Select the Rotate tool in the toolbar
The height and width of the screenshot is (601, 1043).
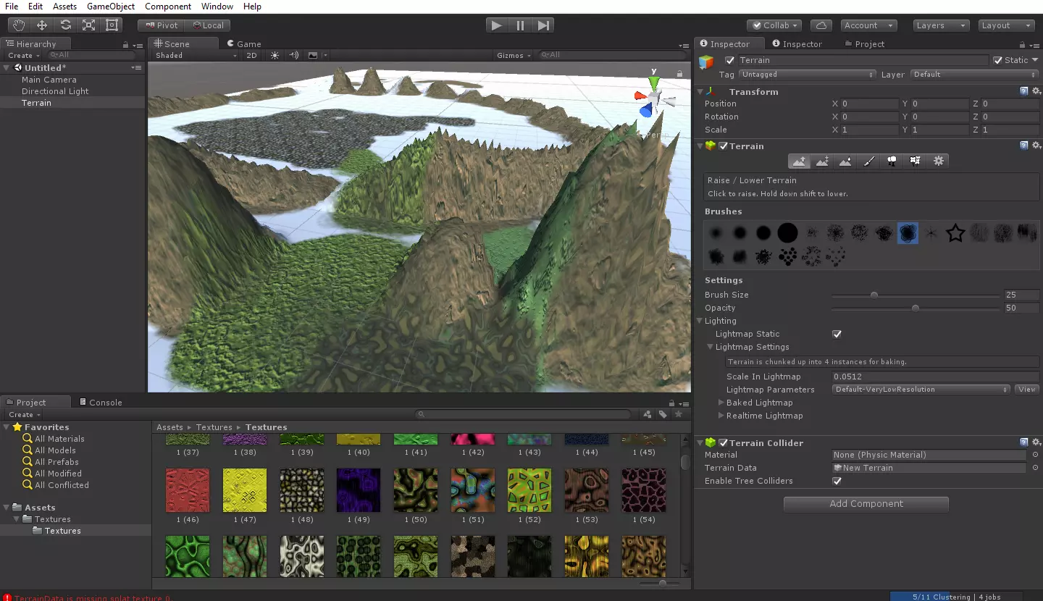[65, 25]
